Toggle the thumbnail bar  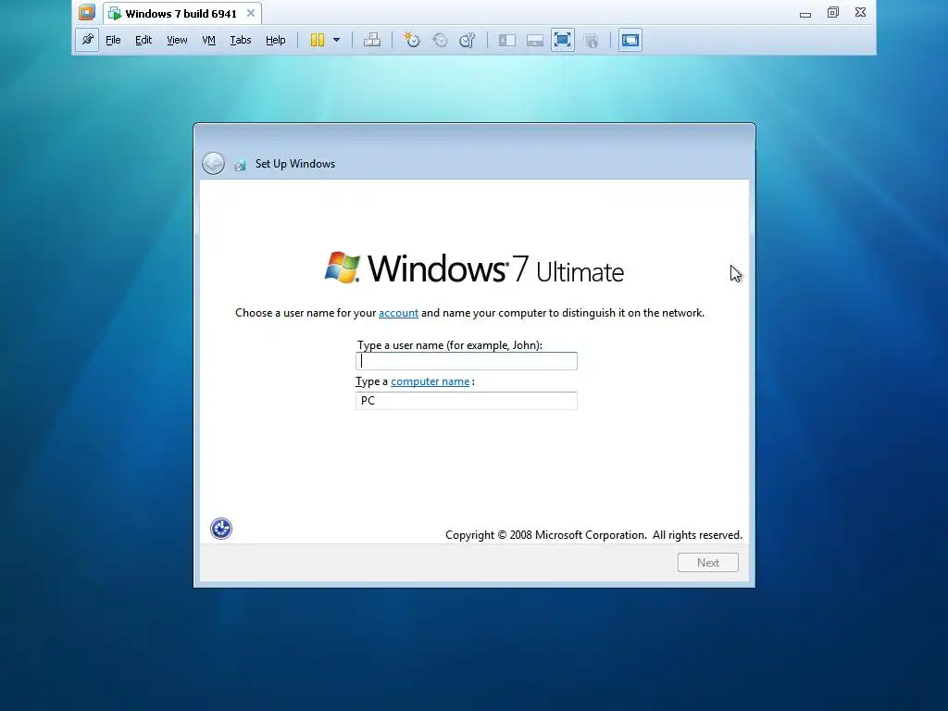click(x=534, y=40)
